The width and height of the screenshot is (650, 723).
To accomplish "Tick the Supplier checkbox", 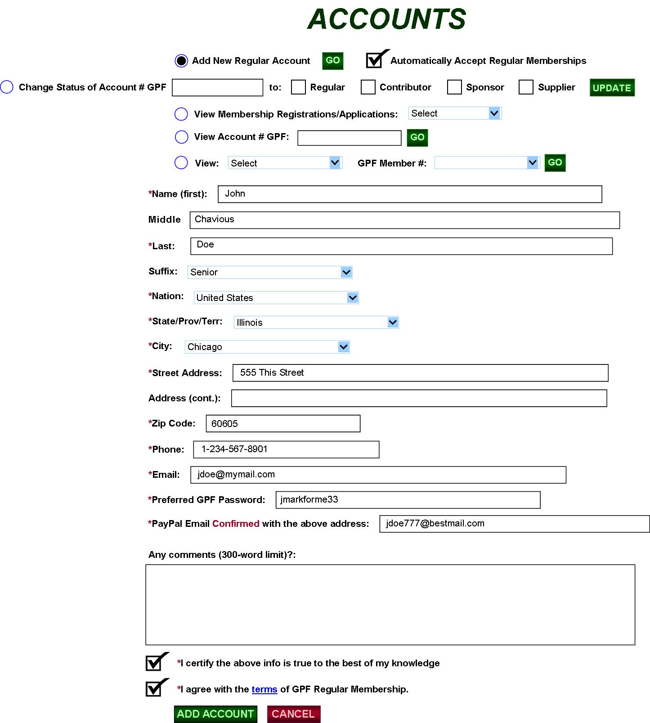I will click(526, 87).
